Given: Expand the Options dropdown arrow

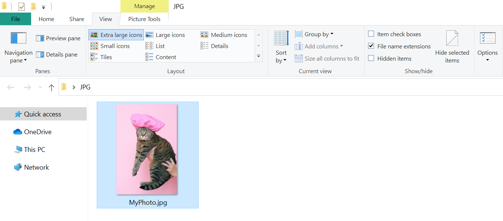Looking at the screenshot, I should click(487, 59).
